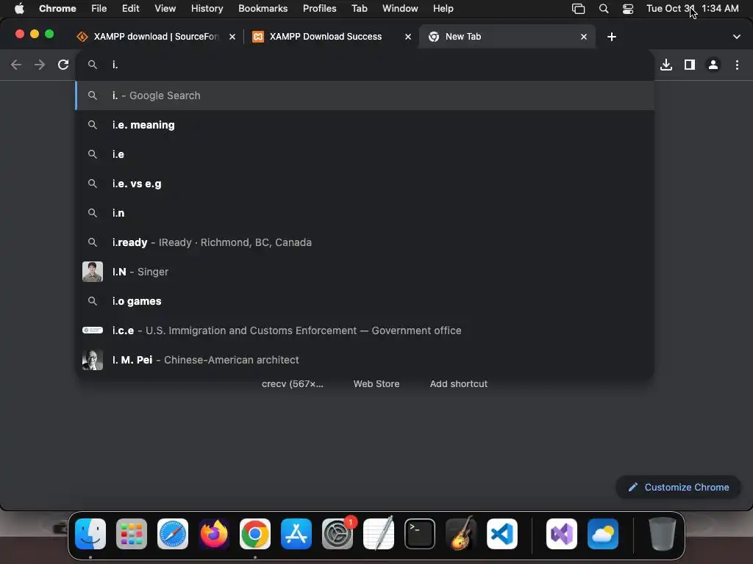Click the Chrome icon in the Dock
The height and width of the screenshot is (564, 753).
click(255, 534)
